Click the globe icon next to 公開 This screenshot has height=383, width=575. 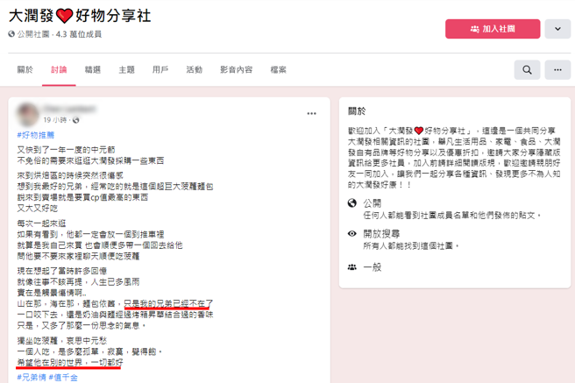[x=352, y=202]
